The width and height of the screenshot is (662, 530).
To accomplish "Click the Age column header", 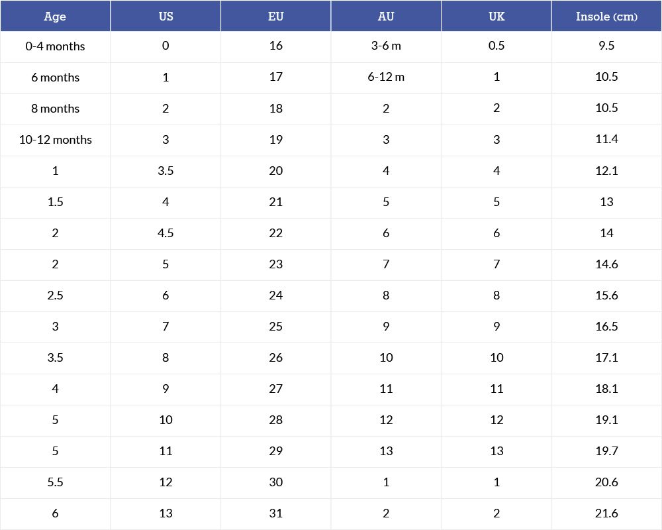I will 56,16.
